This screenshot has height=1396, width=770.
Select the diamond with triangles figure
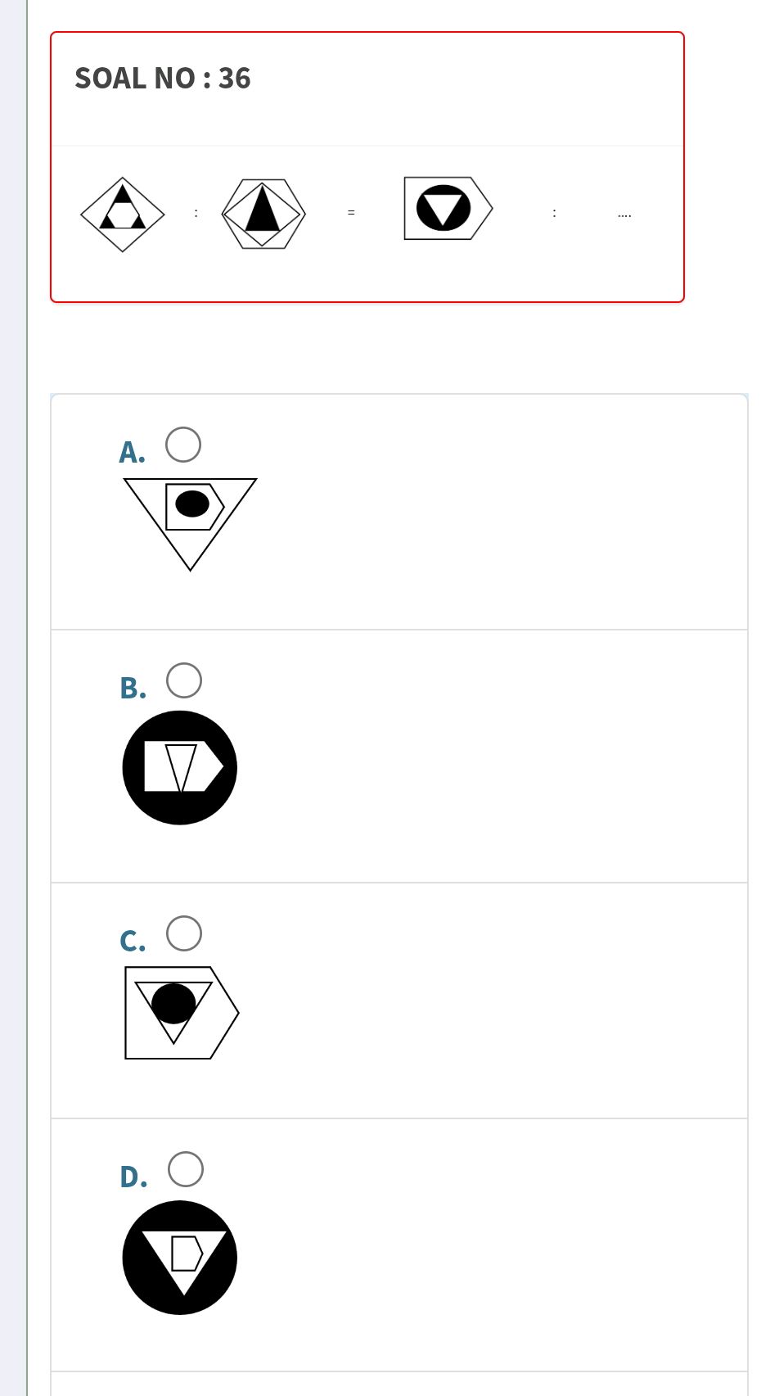pos(122,211)
